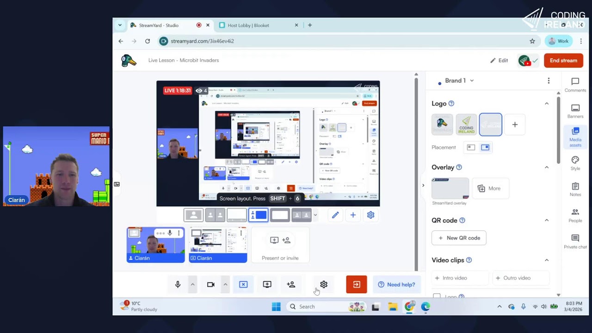The height and width of the screenshot is (333, 592).
Task: Collapse the Logo section
Action: (x=546, y=104)
